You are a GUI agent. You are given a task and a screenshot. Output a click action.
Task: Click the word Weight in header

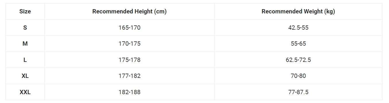pos(313,11)
